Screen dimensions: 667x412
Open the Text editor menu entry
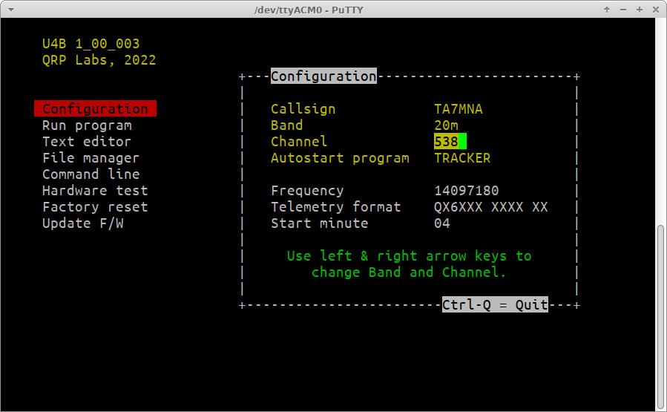pos(86,142)
